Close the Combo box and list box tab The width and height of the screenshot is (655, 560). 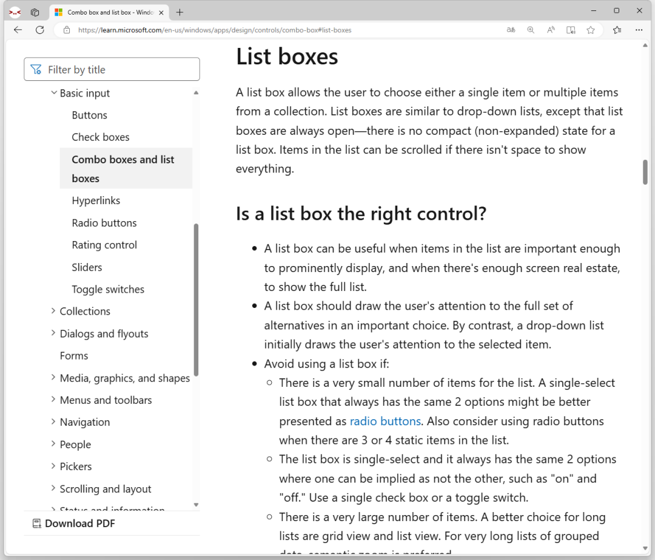161,13
